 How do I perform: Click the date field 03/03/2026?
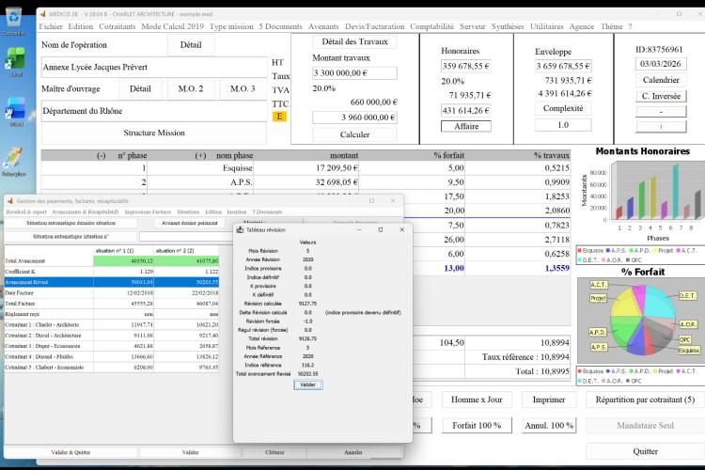(661, 64)
